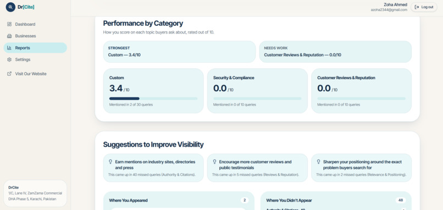Click the Security & Compliance progress bar

[257, 98]
